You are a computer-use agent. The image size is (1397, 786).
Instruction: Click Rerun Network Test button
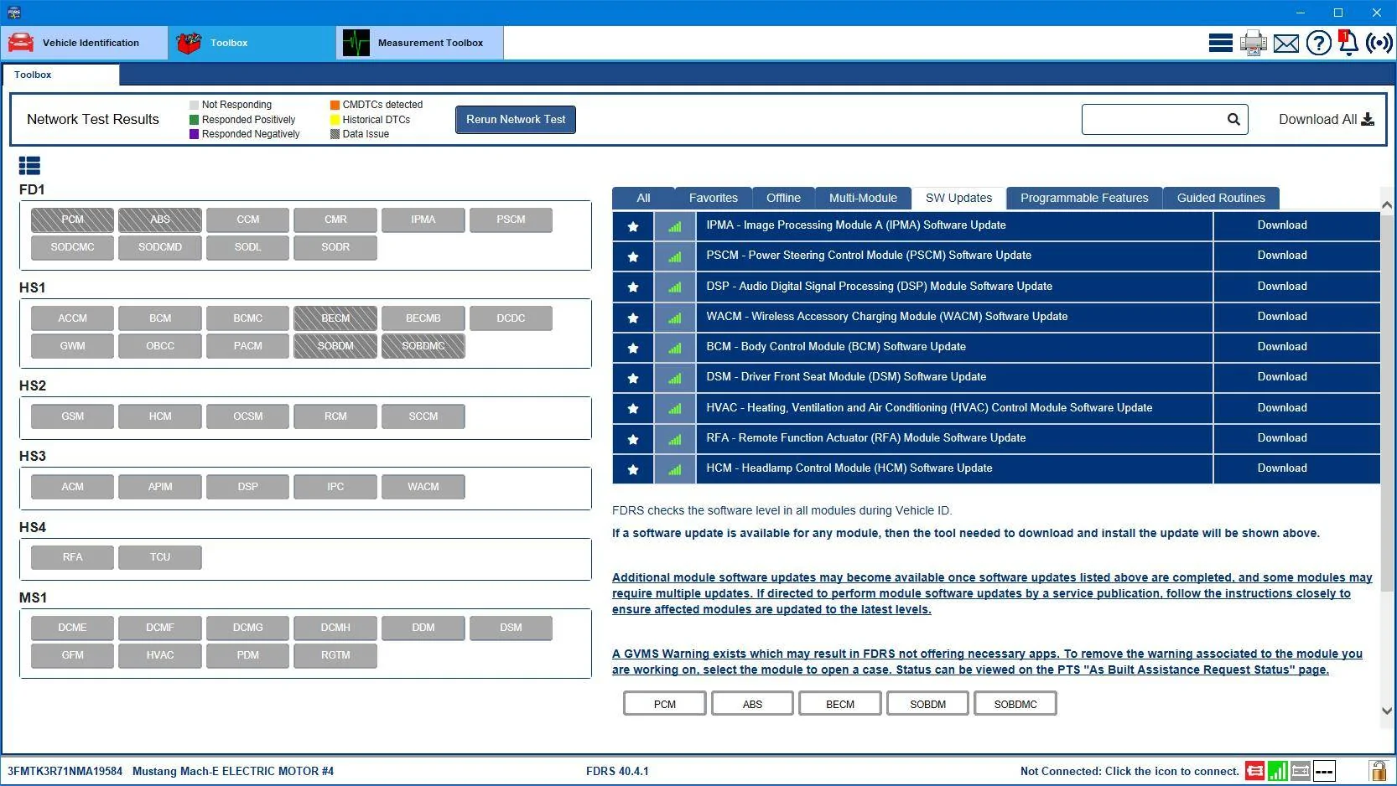pos(516,119)
